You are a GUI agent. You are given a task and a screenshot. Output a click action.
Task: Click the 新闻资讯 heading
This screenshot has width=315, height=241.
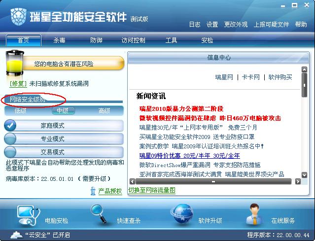pos(151,96)
